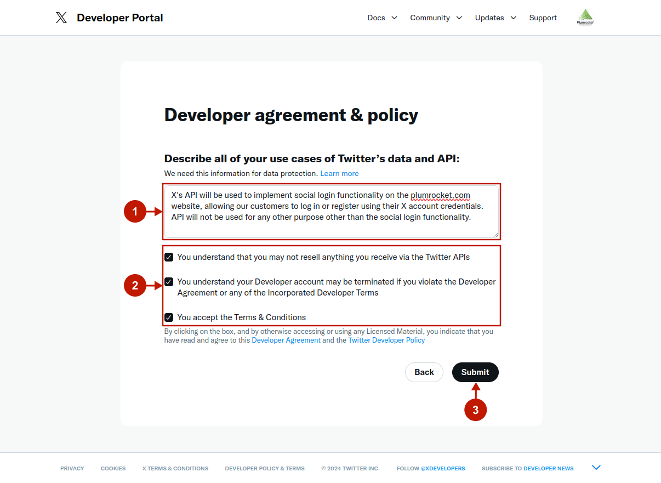Image resolution: width=661 pixels, height=483 pixels.
Task: Grab the text area resize handle
Action: coord(495,235)
